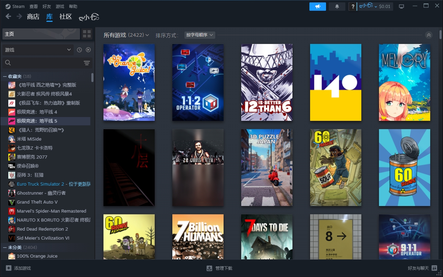
Task: Open 60 Seconds! can cover
Action: [x=405, y=168]
